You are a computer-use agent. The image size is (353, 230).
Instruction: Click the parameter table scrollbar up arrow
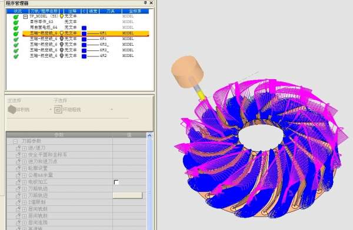149,135
